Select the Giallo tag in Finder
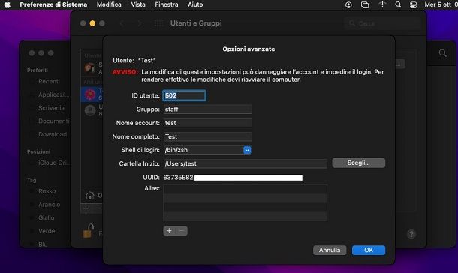Image resolution: width=458 pixels, height=273 pixels. coord(46,217)
